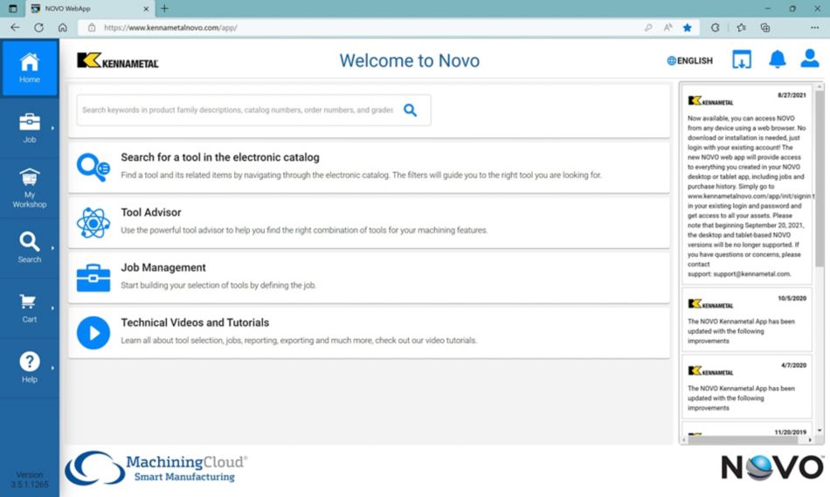Viewport: 830px width, 497px height.
Task: Click the Welcome to Novo title
Action: point(409,60)
